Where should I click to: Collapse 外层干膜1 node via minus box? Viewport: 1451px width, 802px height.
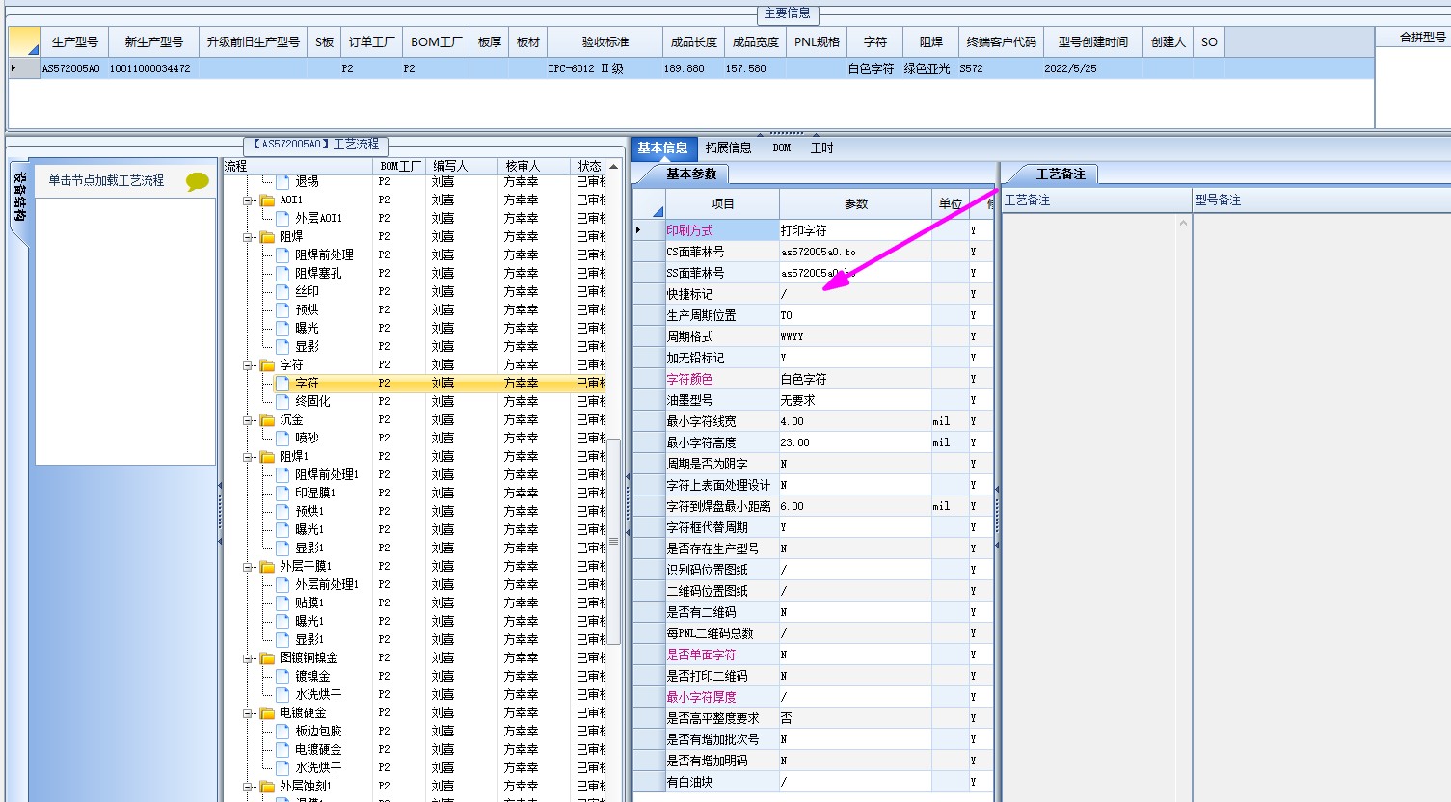[248, 567]
